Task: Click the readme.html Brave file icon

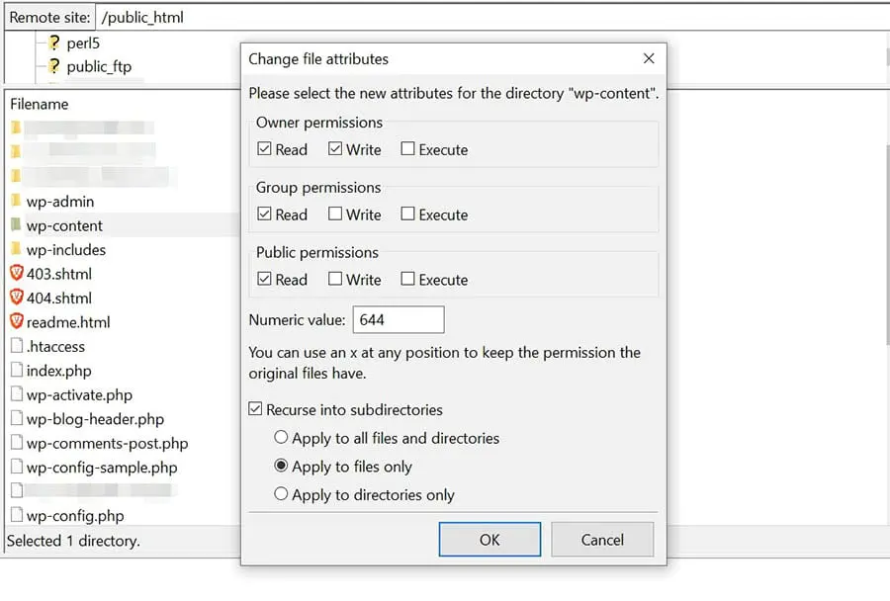Action: 16,321
